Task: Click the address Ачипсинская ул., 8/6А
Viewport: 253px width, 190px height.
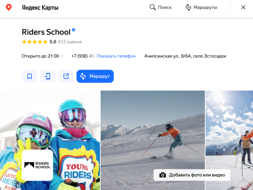Action: pyautogui.click(x=185, y=56)
